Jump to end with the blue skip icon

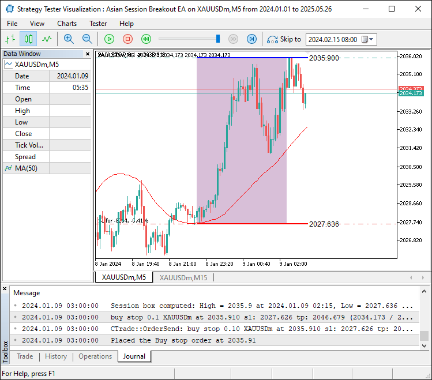click(251, 39)
